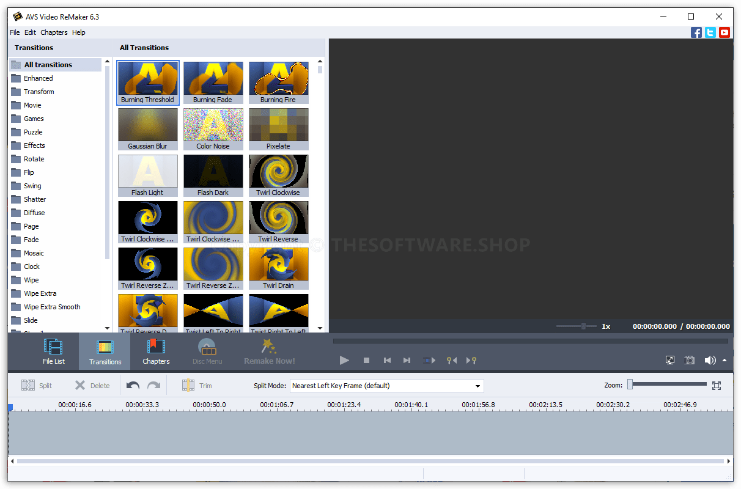Open the Help menu
Viewport: 741px width, 489px height.
tap(78, 32)
